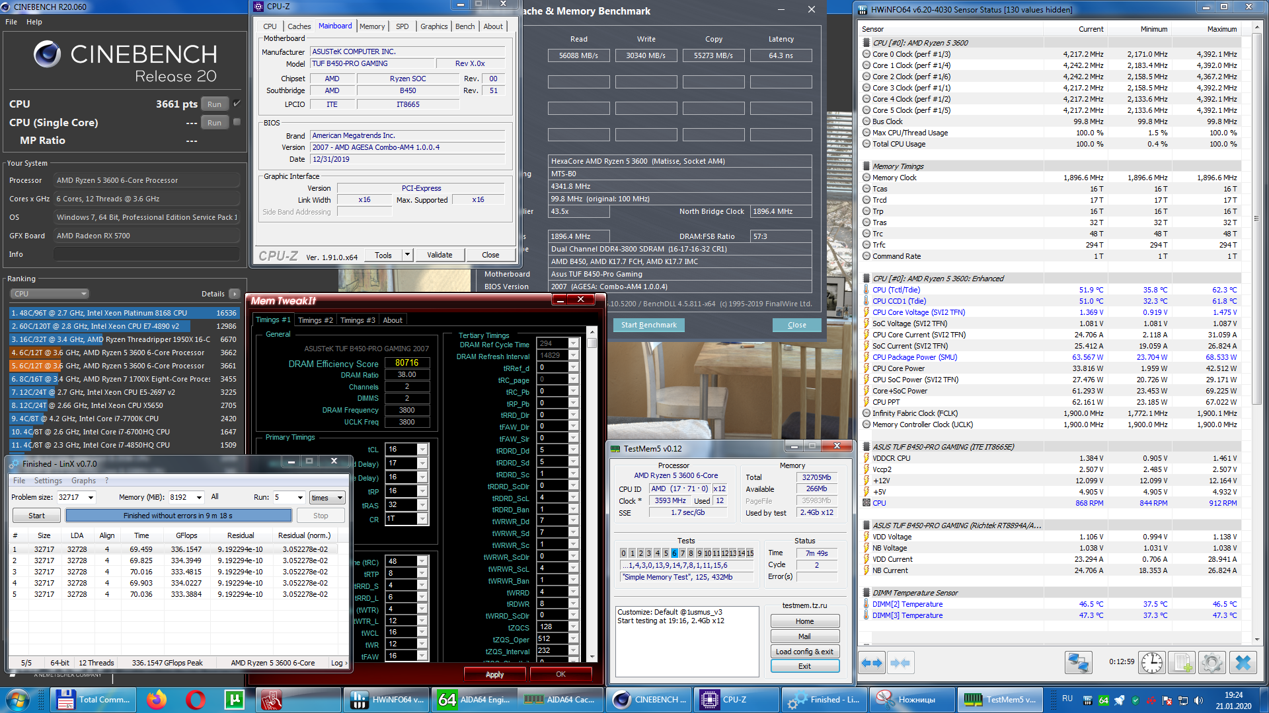Open Firefox from the taskbar

click(157, 699)
